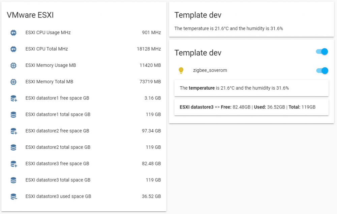Click the datastore2 total space database icon
The height and width of the screenshot is (214, 337).
tap(13, 147)
